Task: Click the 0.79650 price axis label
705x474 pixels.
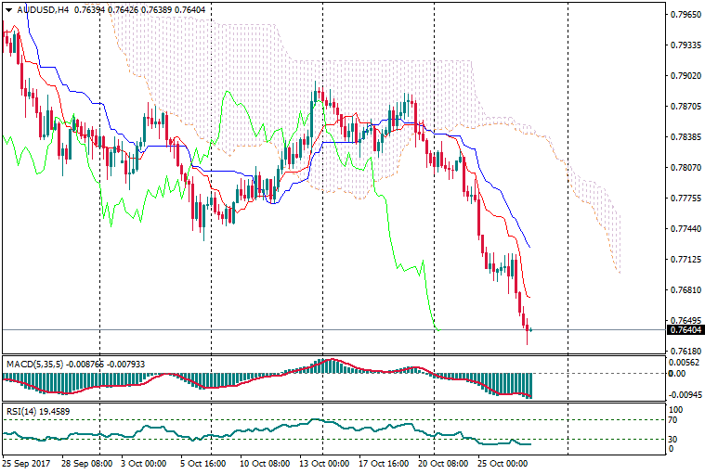Action: pos(685,15)
